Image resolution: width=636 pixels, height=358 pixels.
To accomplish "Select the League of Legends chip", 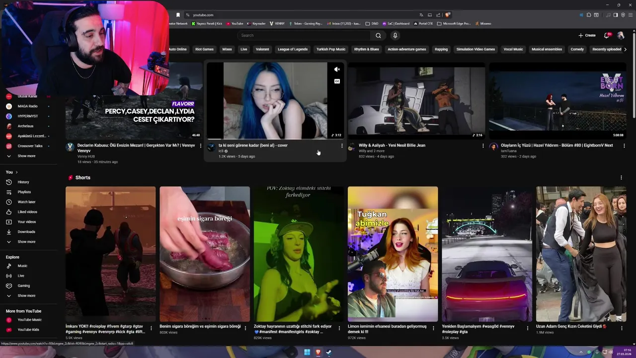I will [293, 49].
